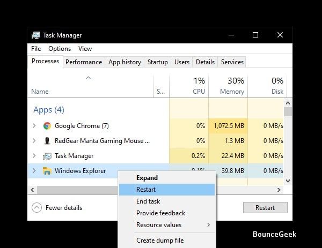Image resolution: width=322 pixels, height=248 pixels.
Task: Click the Google Chrome app icon
Action: point(47,126)
